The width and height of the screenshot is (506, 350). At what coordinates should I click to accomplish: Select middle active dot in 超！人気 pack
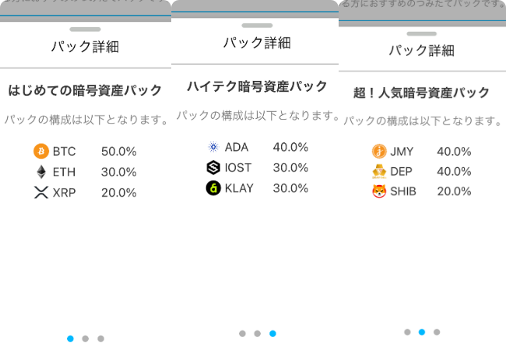coord(422,332)
